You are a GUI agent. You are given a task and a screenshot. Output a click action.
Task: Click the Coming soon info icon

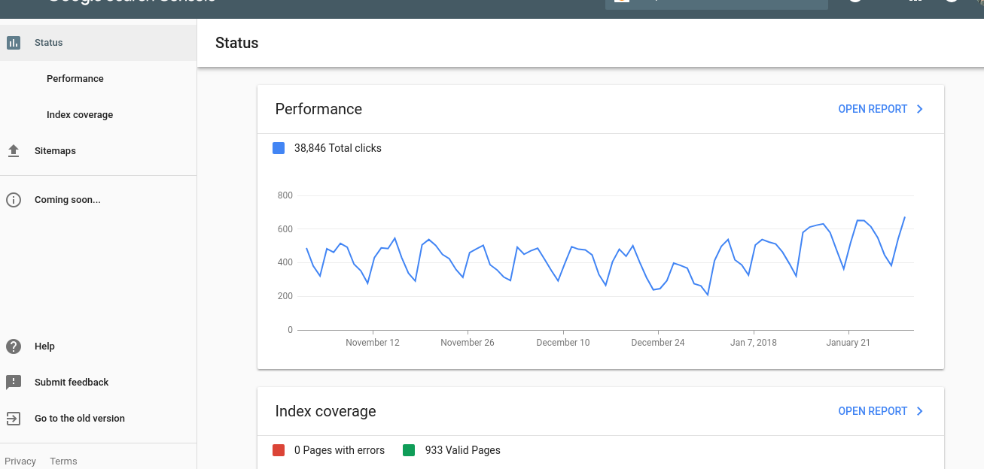click(x=14, y=200)
